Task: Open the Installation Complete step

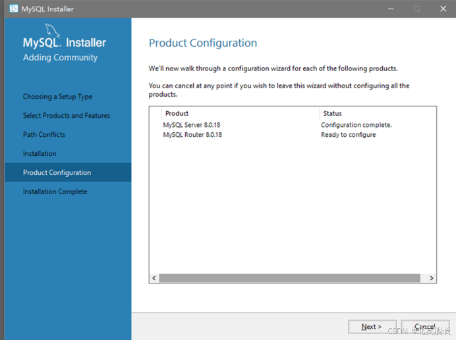Action: [x=55, y=191]
